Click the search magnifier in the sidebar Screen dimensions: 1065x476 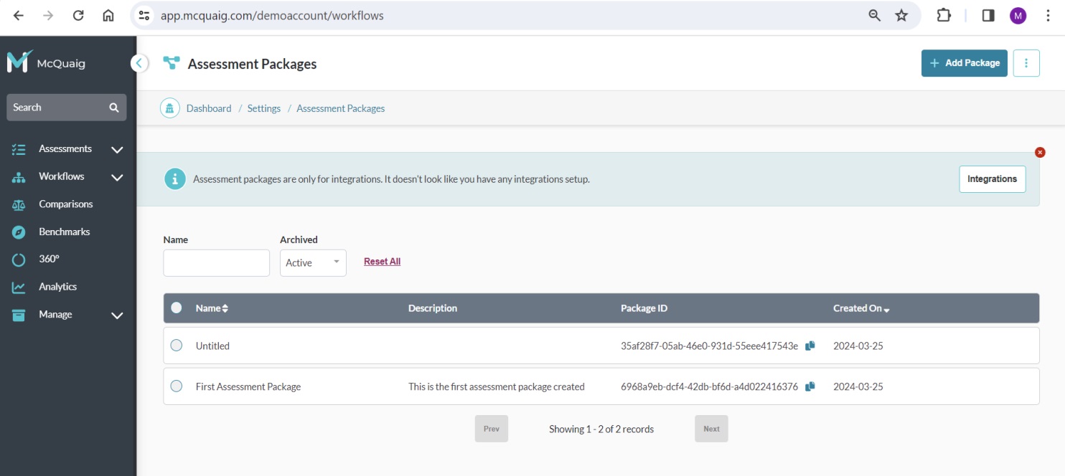113,107
